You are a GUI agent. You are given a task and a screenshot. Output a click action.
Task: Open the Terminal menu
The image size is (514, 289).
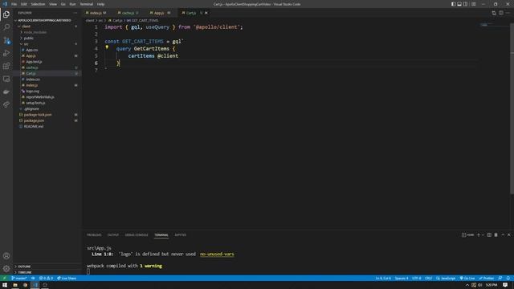(x=87, y=4)
